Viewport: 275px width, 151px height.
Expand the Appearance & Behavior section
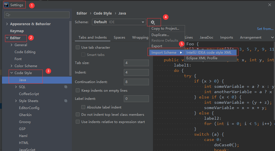[x=7, y=24]
